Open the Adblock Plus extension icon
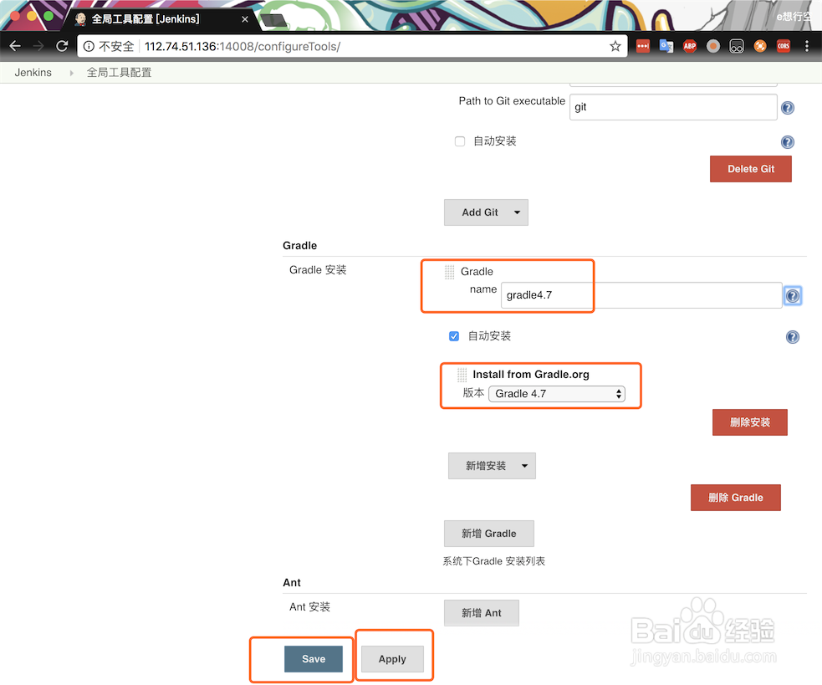822x685 pixels. click(690, 46)
